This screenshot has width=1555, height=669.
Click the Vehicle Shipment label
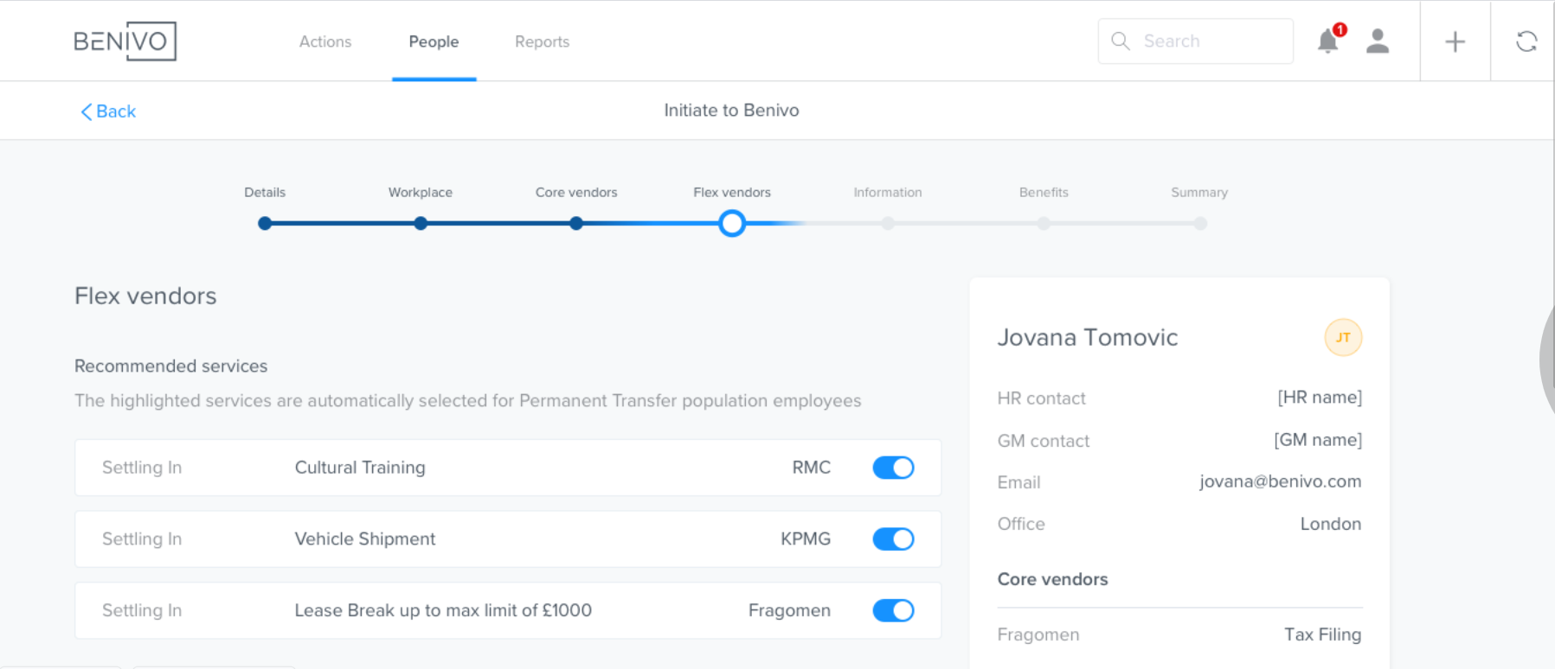(365, 539)
